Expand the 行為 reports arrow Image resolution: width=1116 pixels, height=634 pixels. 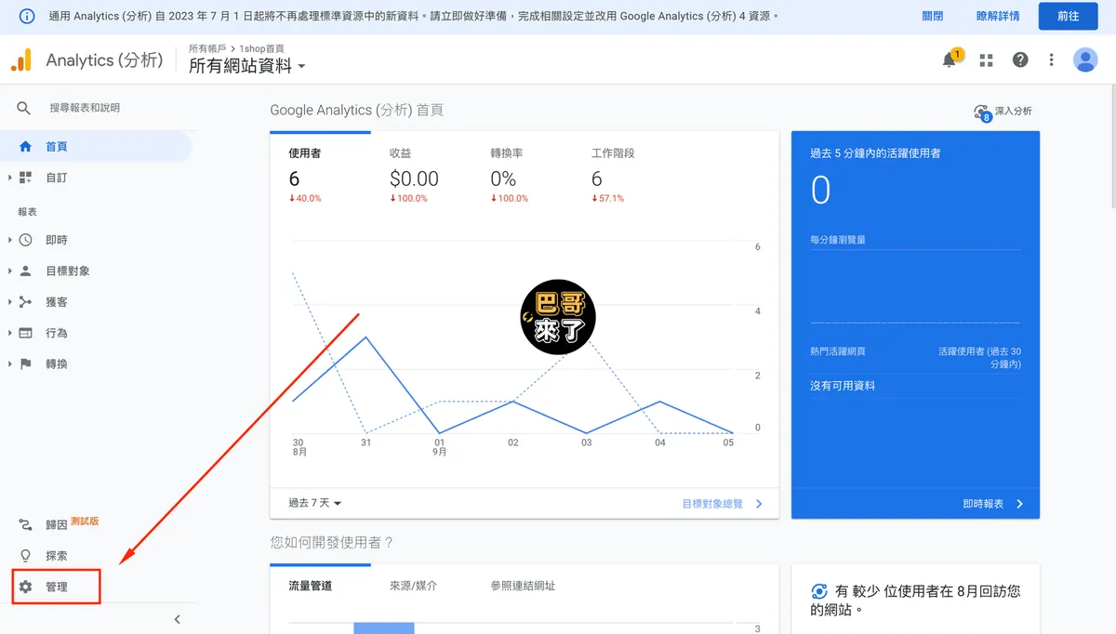(9, 333)
